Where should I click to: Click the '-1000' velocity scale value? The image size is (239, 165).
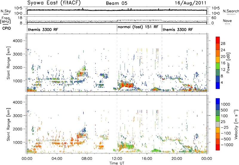[x=227, y=145]
